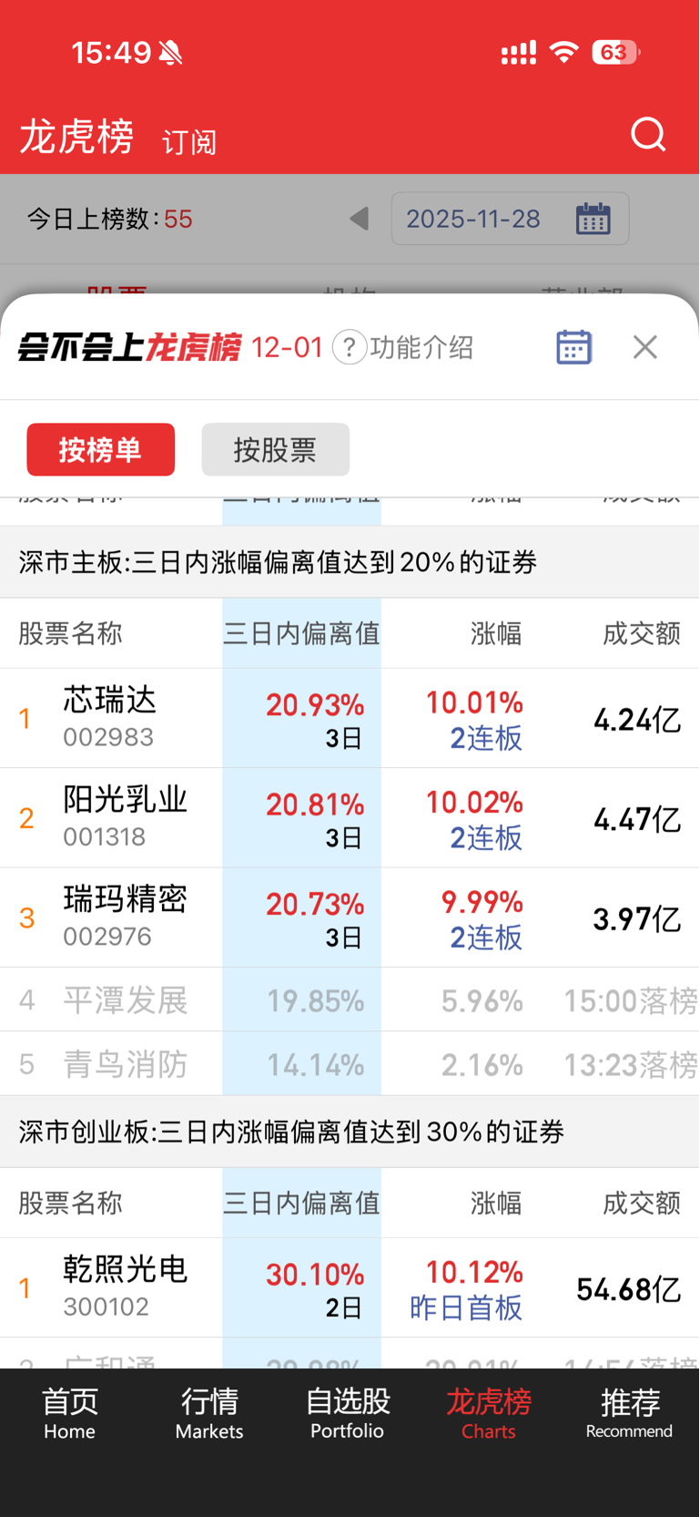
Task: Tap the 订阅 subscribe link
Action: point(189,142)
